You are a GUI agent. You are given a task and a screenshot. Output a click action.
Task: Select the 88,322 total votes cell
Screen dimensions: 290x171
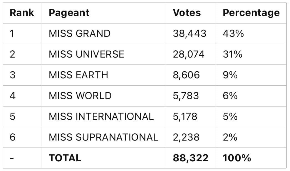pyautogui.click(x=190, y=158)
